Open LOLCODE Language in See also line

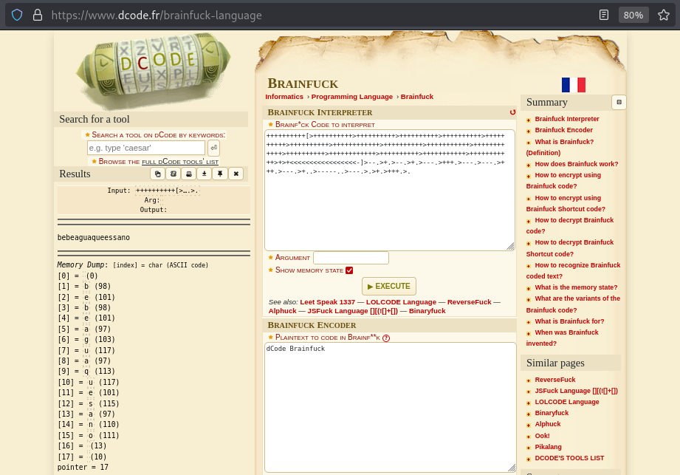click(401, 302)
